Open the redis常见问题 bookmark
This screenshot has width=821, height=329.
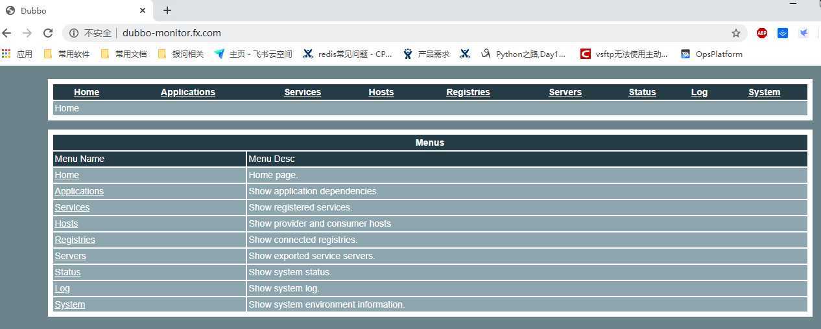pos(348,54)
